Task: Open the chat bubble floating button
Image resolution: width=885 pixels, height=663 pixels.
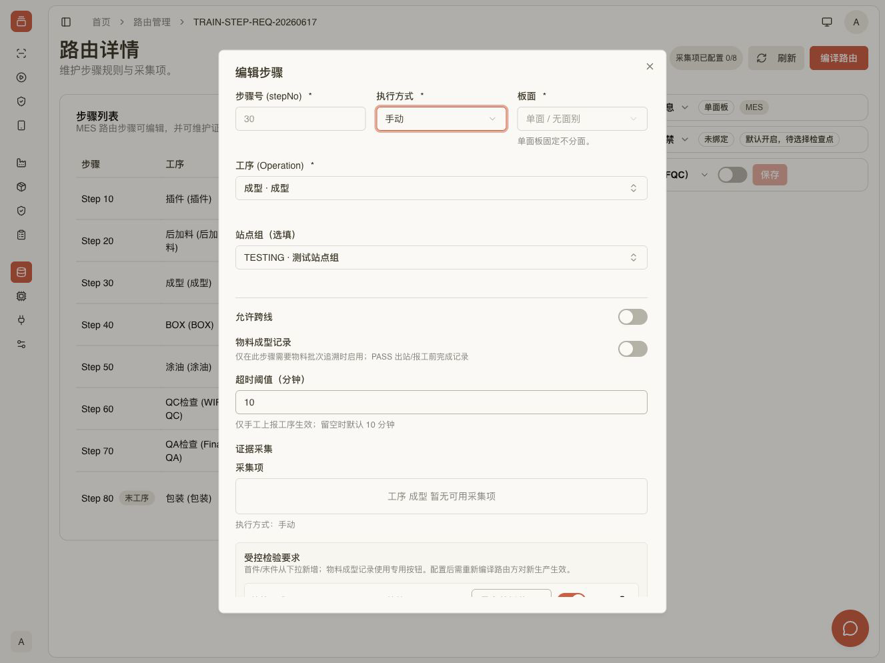Action: (x=850, y=628)
